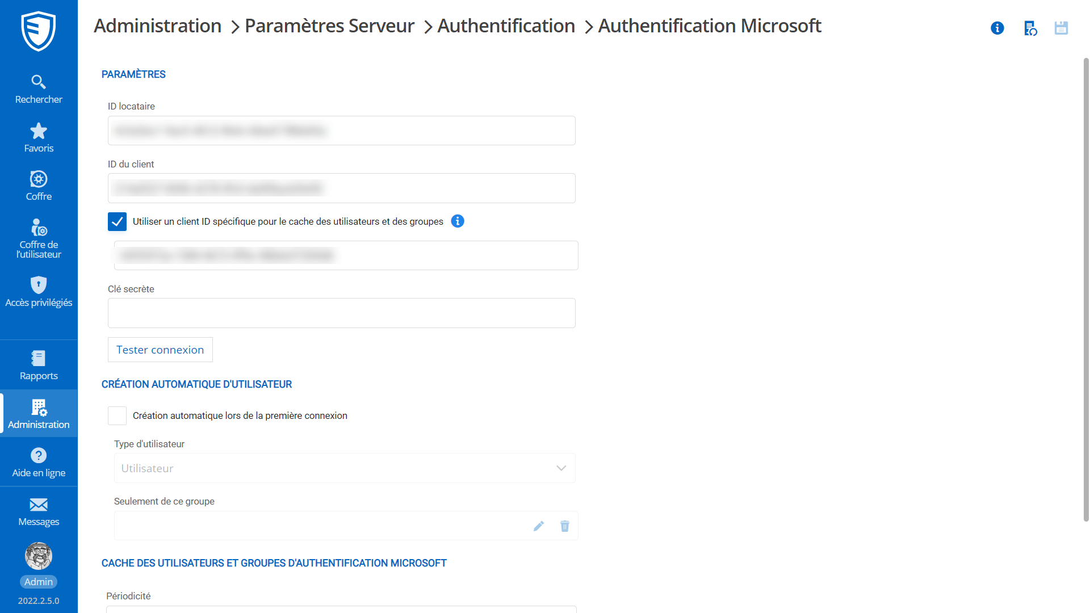The height and width of the screenshot is (613, 1090).
Task: Open the Périodicité field dropdown
Action: pyautogui.click(x=341, y=610)
